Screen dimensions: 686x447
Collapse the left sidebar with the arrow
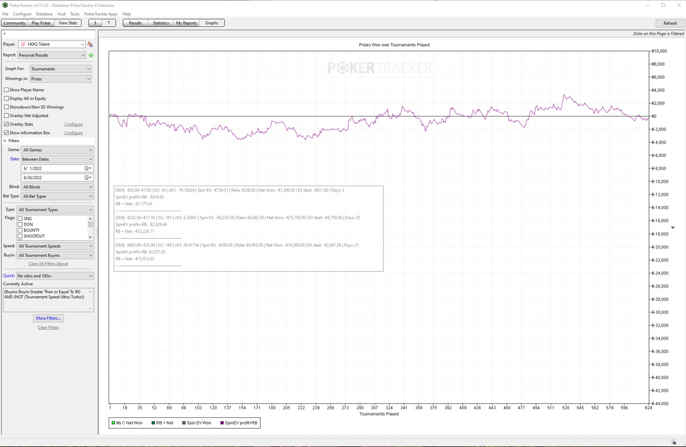pyautogui.click(x=5, y=34)
